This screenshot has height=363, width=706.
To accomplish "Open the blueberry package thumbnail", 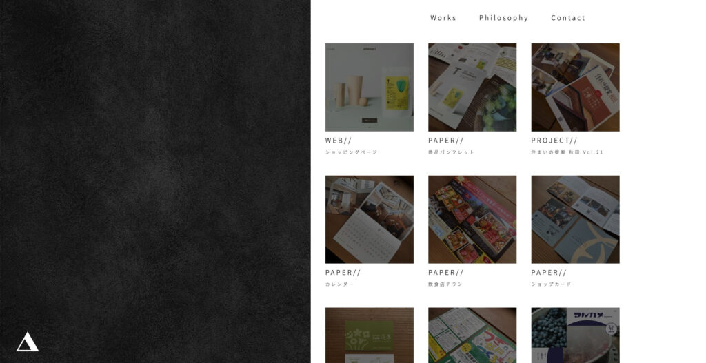I will point(575,335).
